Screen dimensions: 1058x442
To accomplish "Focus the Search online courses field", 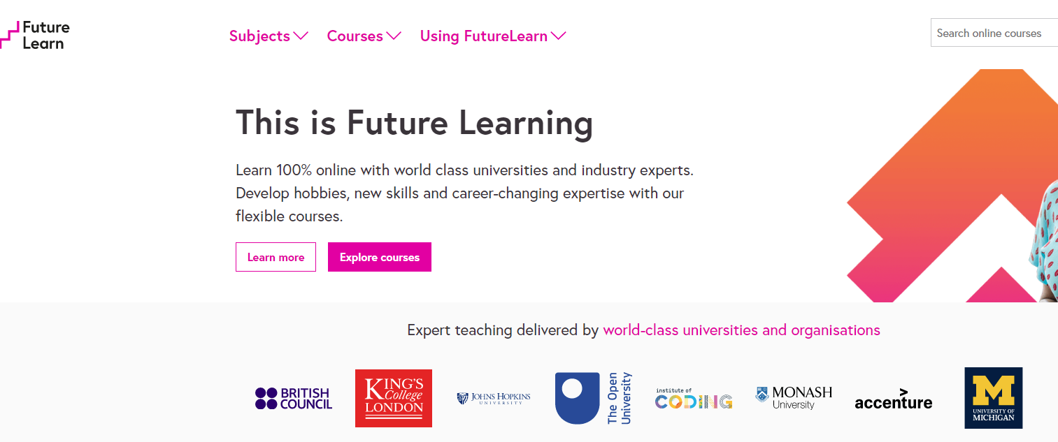I will click(x=993, y=33).
